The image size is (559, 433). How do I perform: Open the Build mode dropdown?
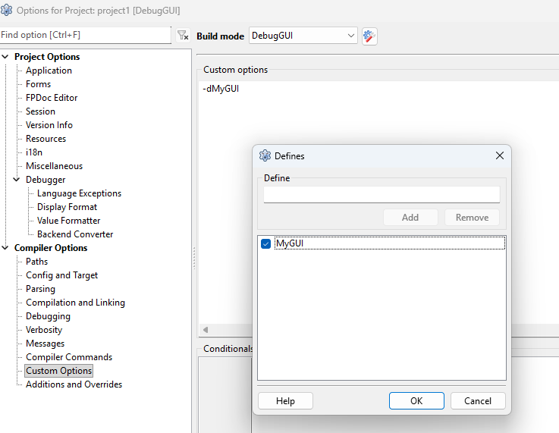303,36
